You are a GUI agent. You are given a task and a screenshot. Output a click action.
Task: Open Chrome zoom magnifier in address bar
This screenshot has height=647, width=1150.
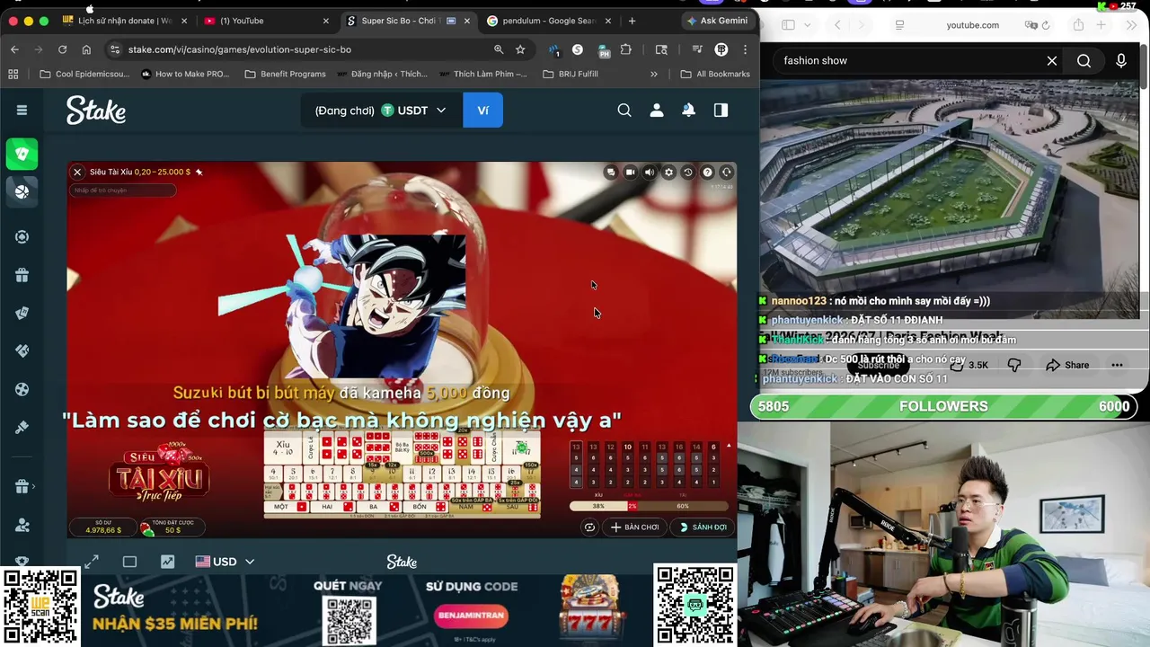tap(499, 49)
